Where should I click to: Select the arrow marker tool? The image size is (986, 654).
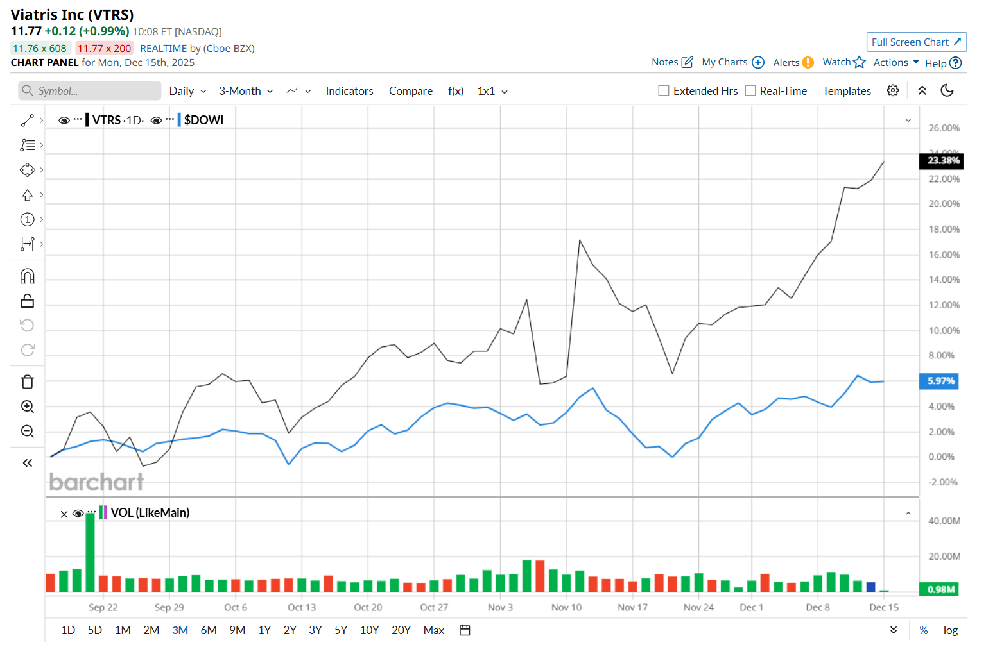pos(27,195)
